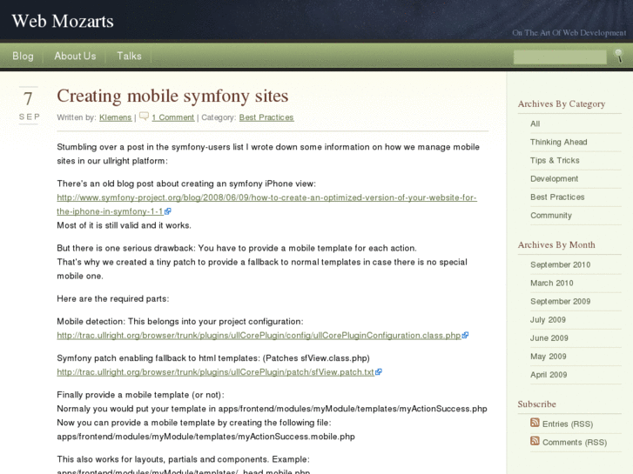This screenshot has width=633, height=474.
Task: Open the Talks menu item
Action: [129, 56]
